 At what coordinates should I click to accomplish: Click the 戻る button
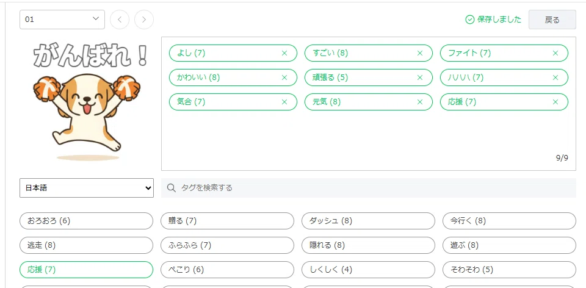tap(552, 20)
